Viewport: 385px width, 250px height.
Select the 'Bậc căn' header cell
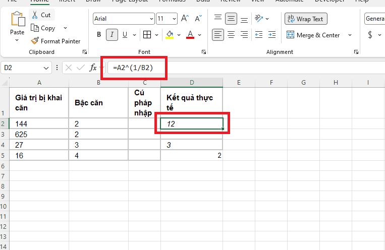(98, 102)
